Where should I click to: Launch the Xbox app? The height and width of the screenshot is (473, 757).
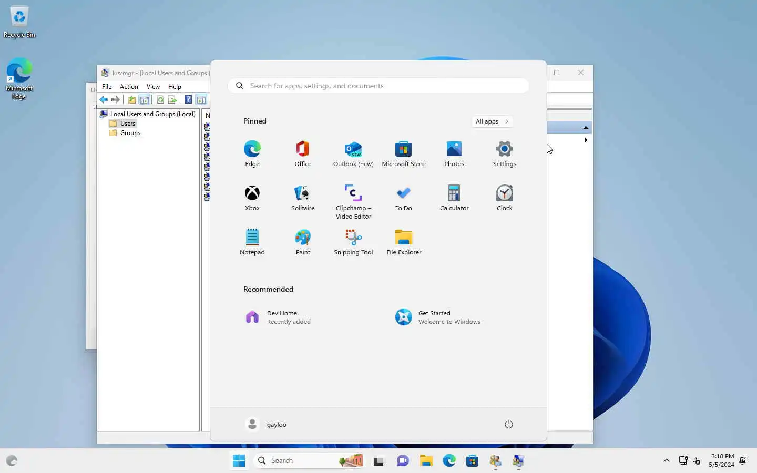[252, 198]
